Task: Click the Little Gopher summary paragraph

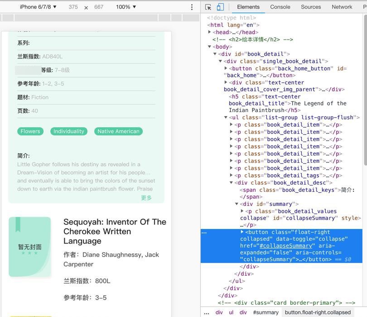Action: [x=86, y=176]
